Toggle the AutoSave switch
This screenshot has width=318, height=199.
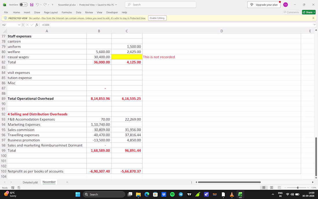(x=23, y=5)
